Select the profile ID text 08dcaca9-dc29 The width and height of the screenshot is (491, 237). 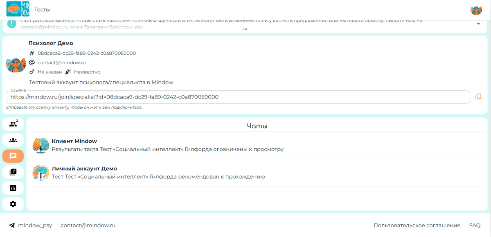tap(87, 53)
